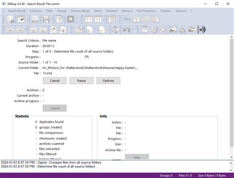234x178 pixels.
Task: Click the window viewer icon before Internet Explorer
Action: tap(145, 30)
